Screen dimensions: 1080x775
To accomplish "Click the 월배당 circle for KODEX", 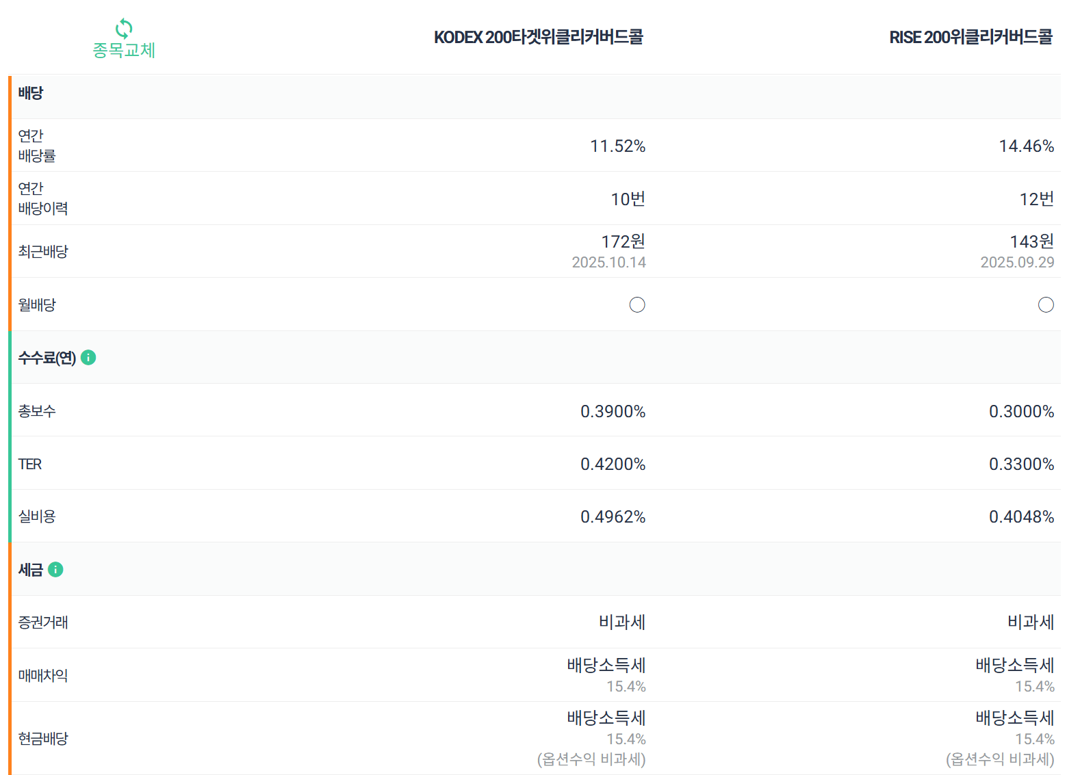I will pyautogui.click(x=637, y=304).
